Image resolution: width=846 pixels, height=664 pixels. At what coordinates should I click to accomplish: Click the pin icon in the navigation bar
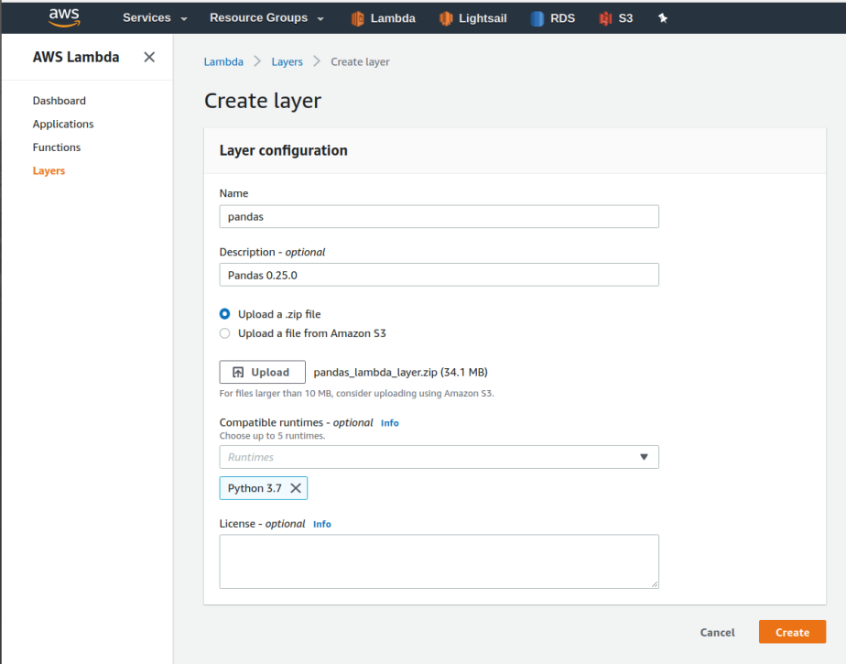coord(662,17)
